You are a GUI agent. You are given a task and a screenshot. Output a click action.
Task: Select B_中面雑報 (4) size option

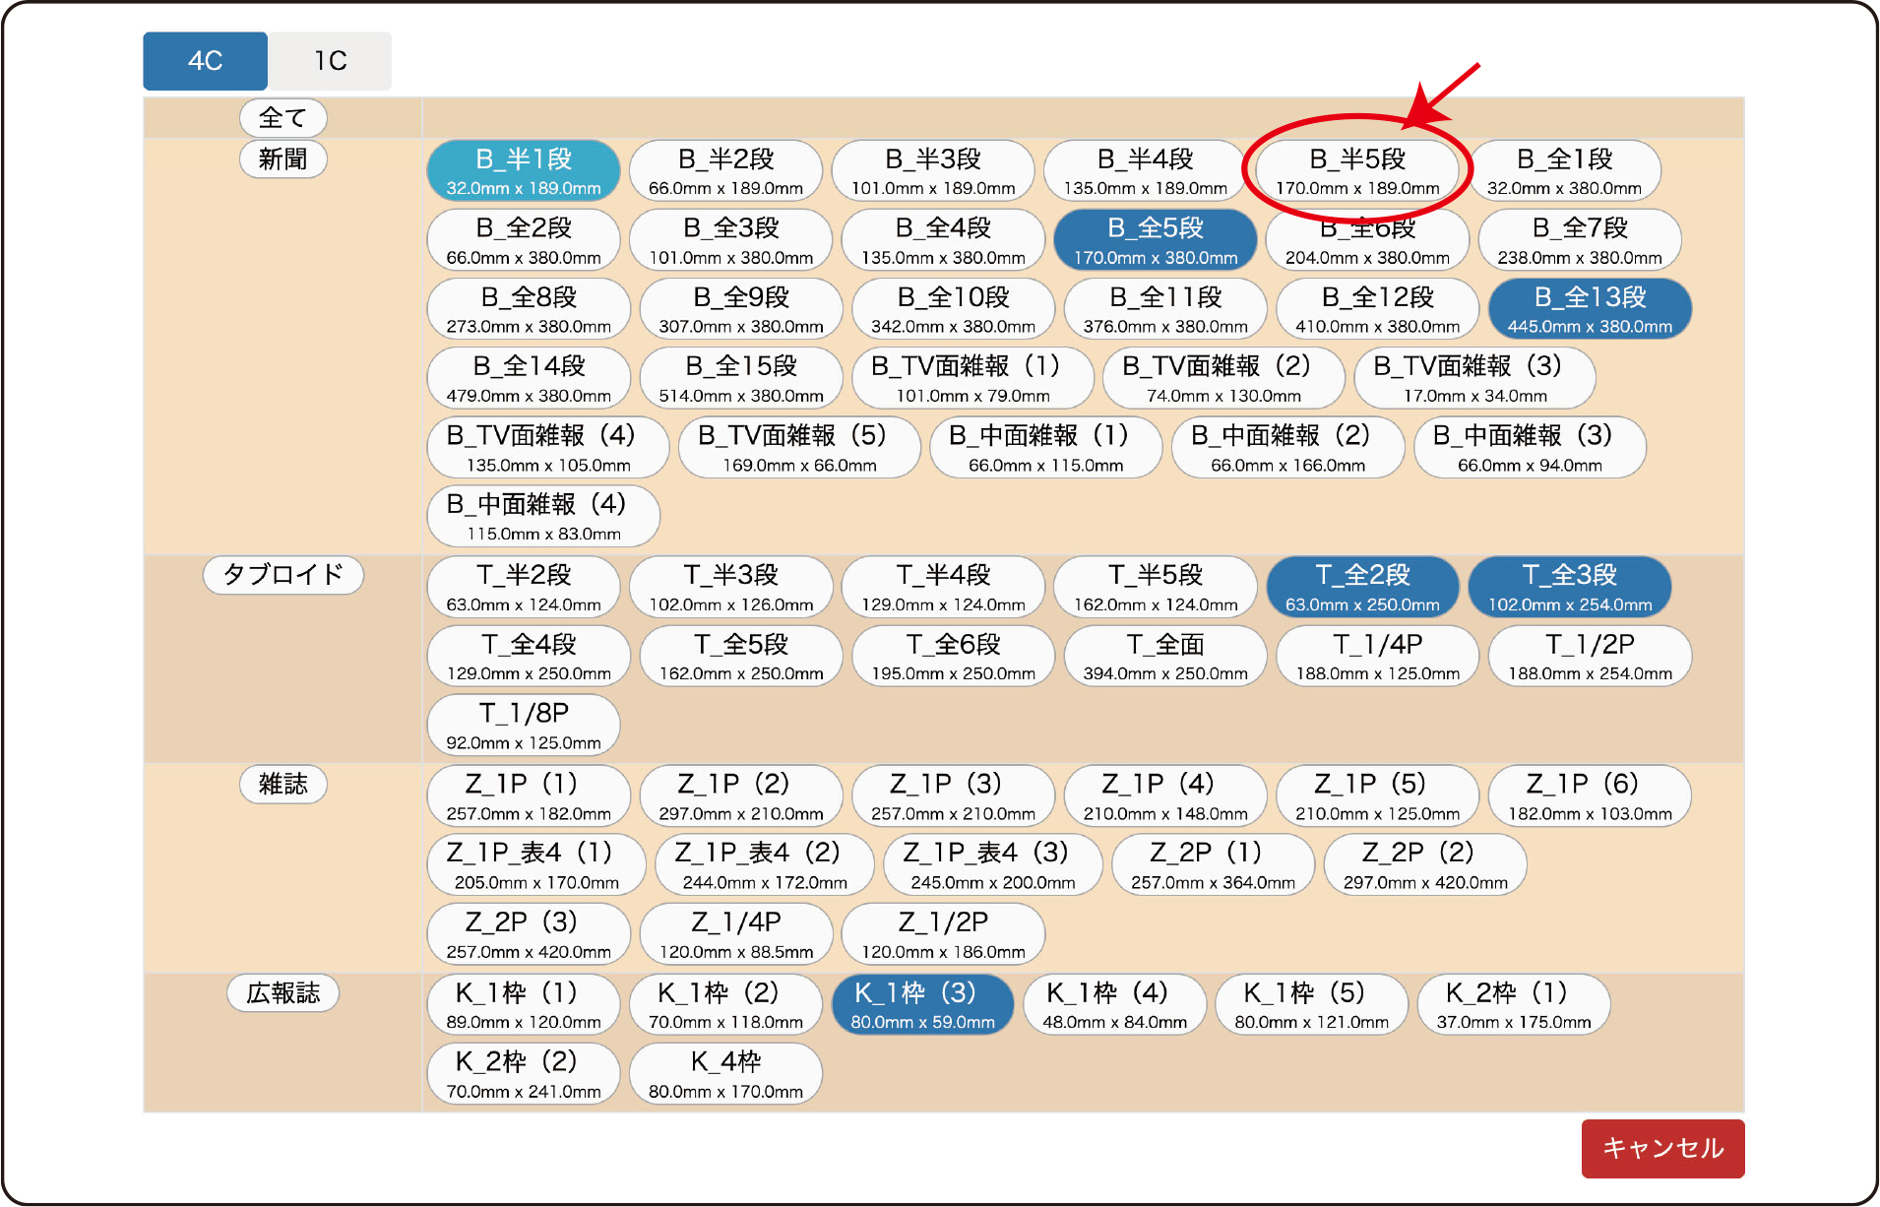tap(543, 517)
